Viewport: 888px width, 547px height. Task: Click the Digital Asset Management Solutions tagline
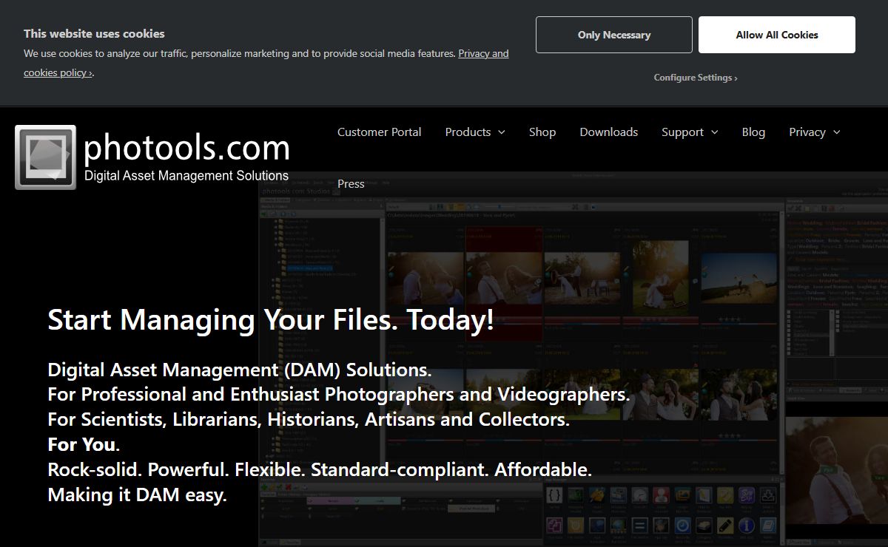point(186,176)
